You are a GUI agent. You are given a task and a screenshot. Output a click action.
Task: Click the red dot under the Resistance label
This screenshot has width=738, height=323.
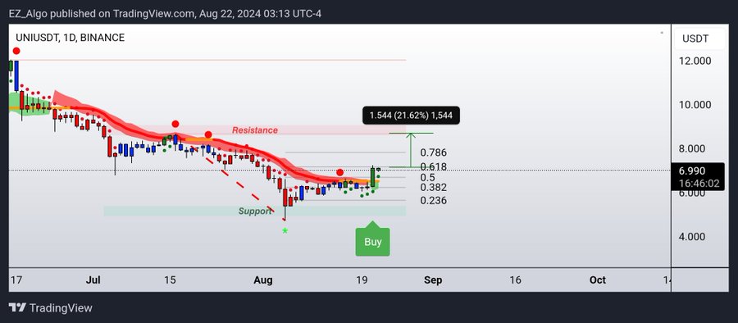coord(208,135)
